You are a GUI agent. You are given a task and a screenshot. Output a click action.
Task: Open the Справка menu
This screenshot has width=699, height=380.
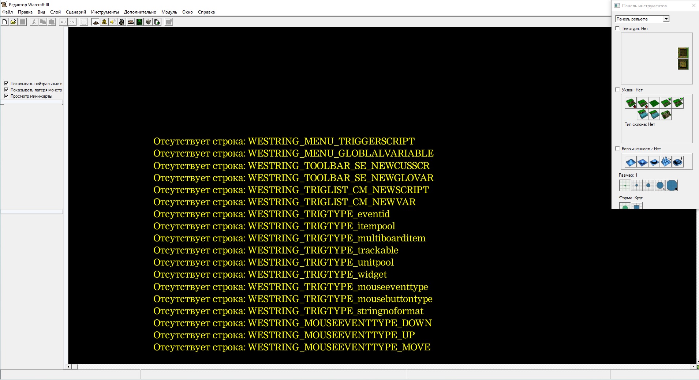pos(206,12)
